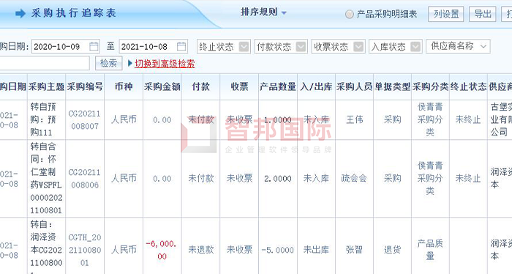
Task: Click the 收票 column header
Action: [x=239, y=86]
